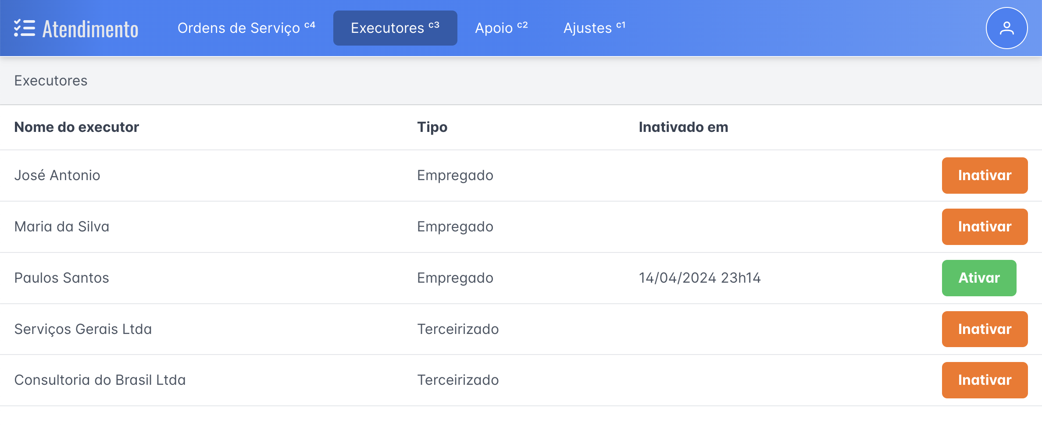Click Terceirizado in Consultoria do Brasil row
Image resolution: width=1042 pixels, height=433 pixels.
click(458, 380)
